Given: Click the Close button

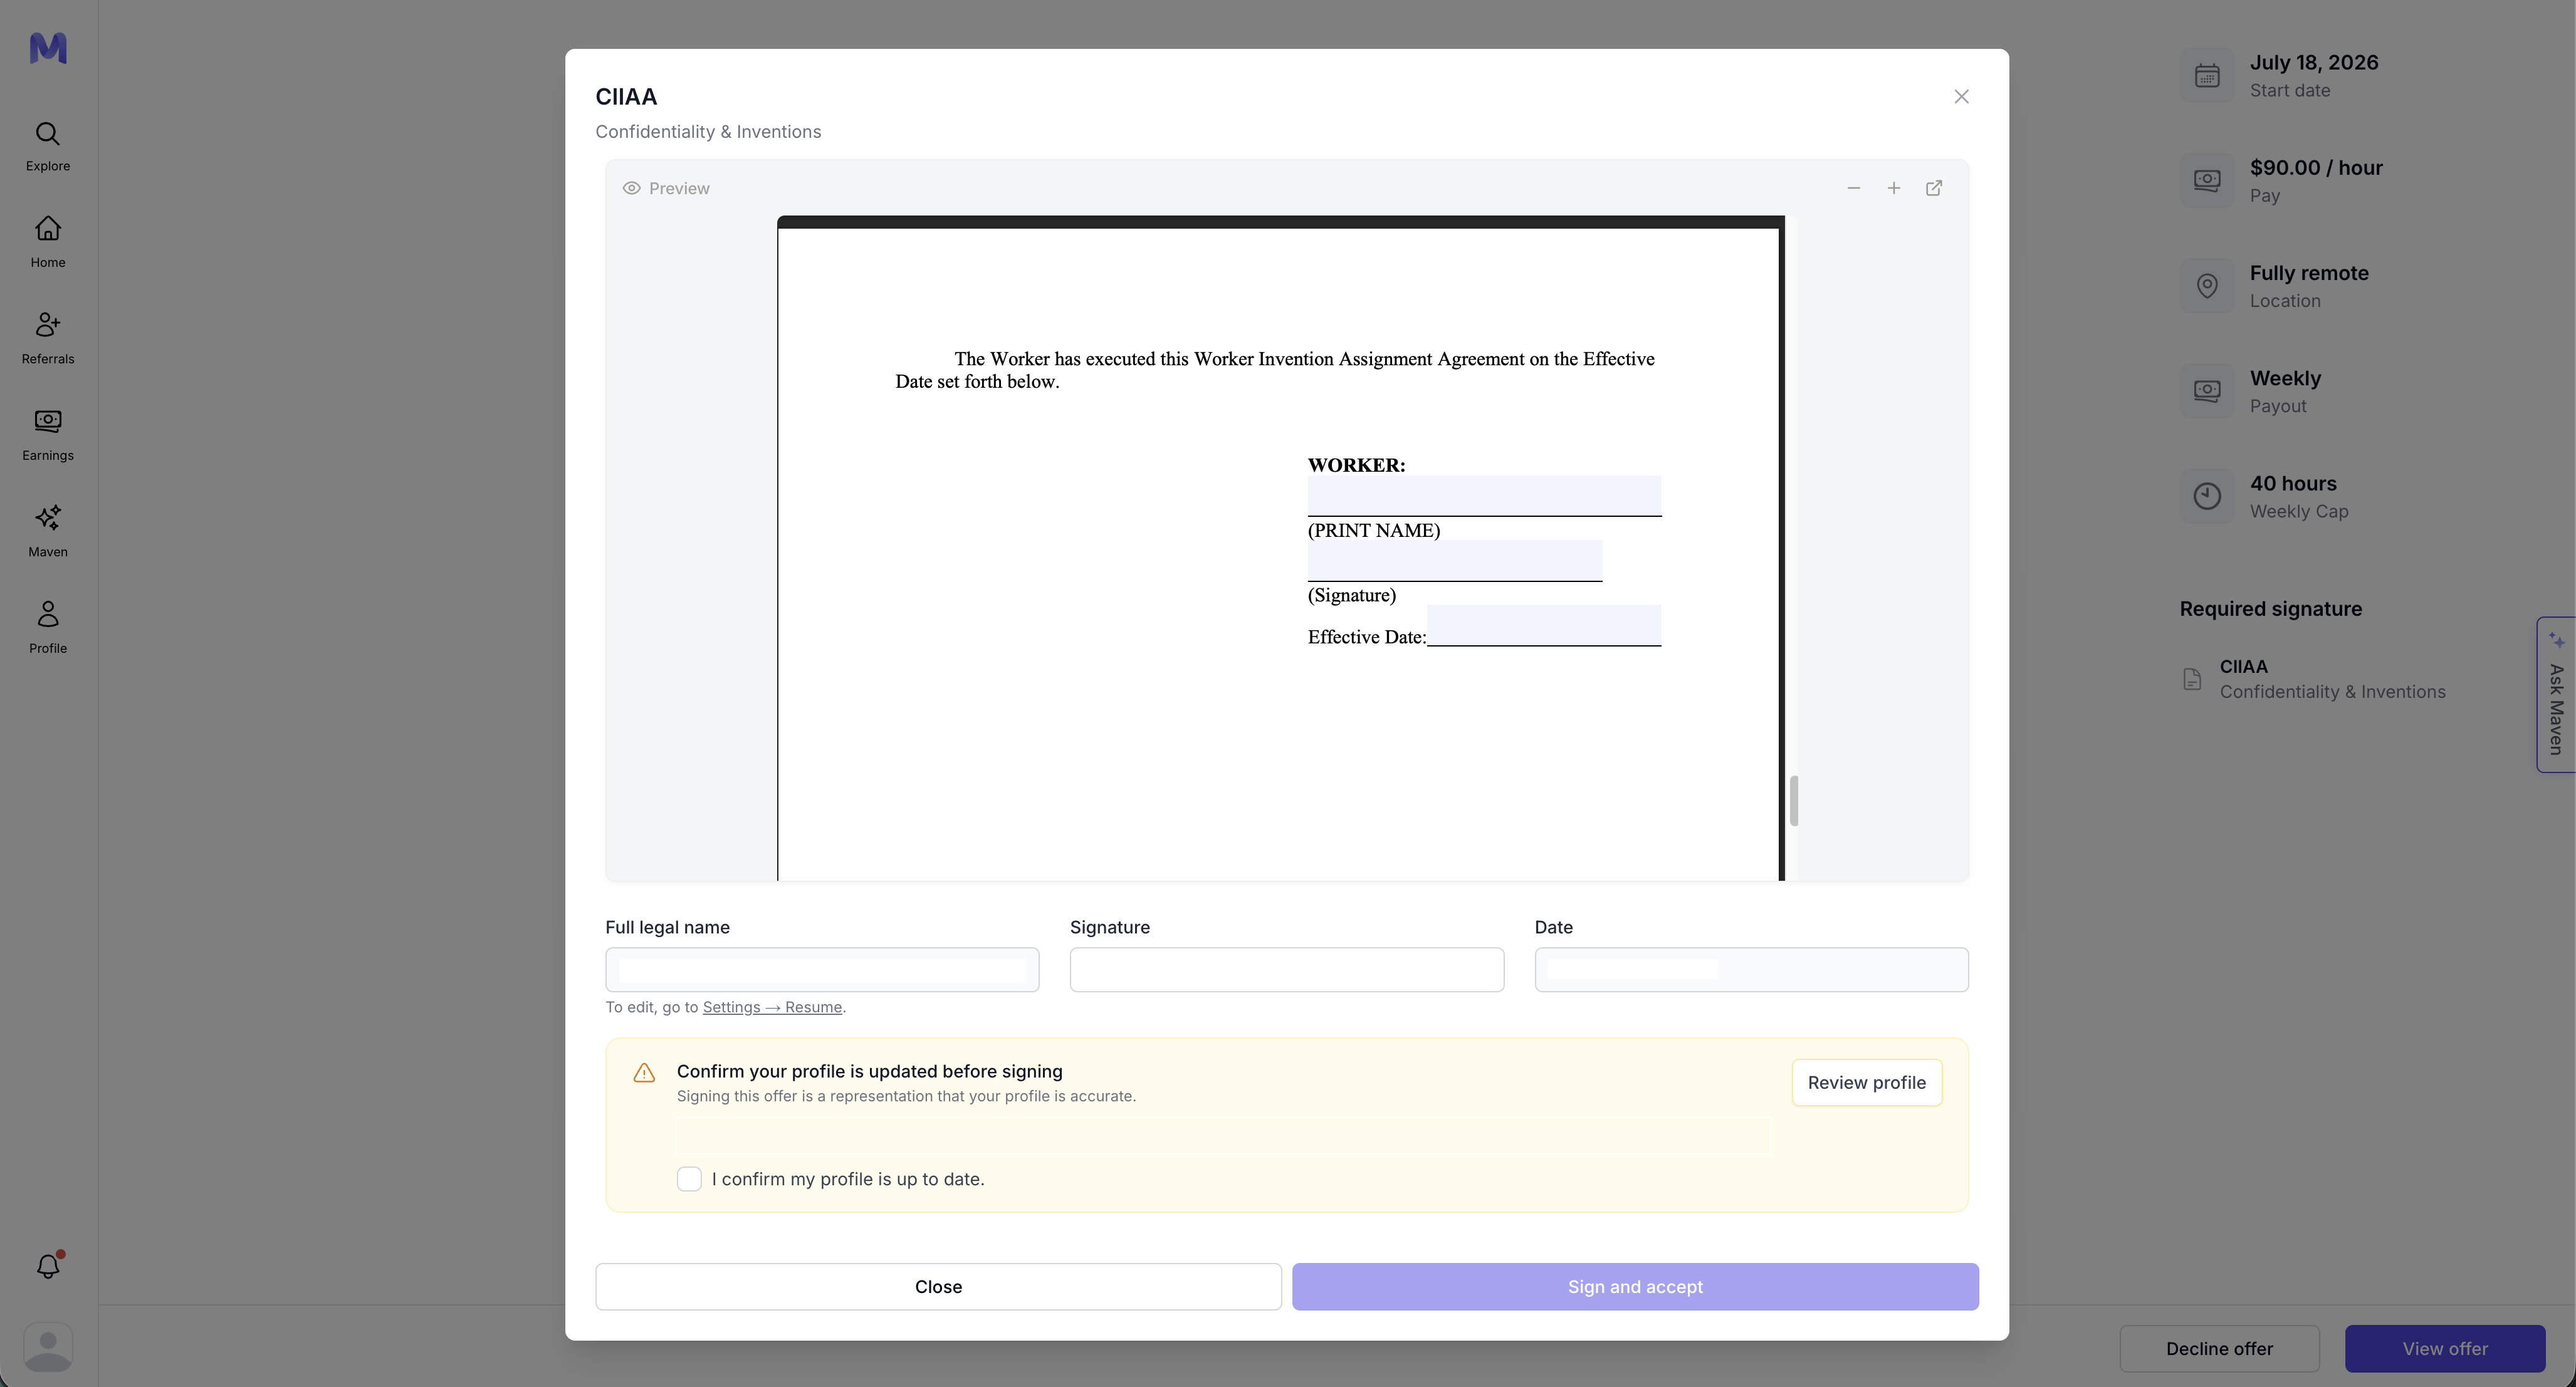Looking at the screenshot, I should tap(938, 1287).
